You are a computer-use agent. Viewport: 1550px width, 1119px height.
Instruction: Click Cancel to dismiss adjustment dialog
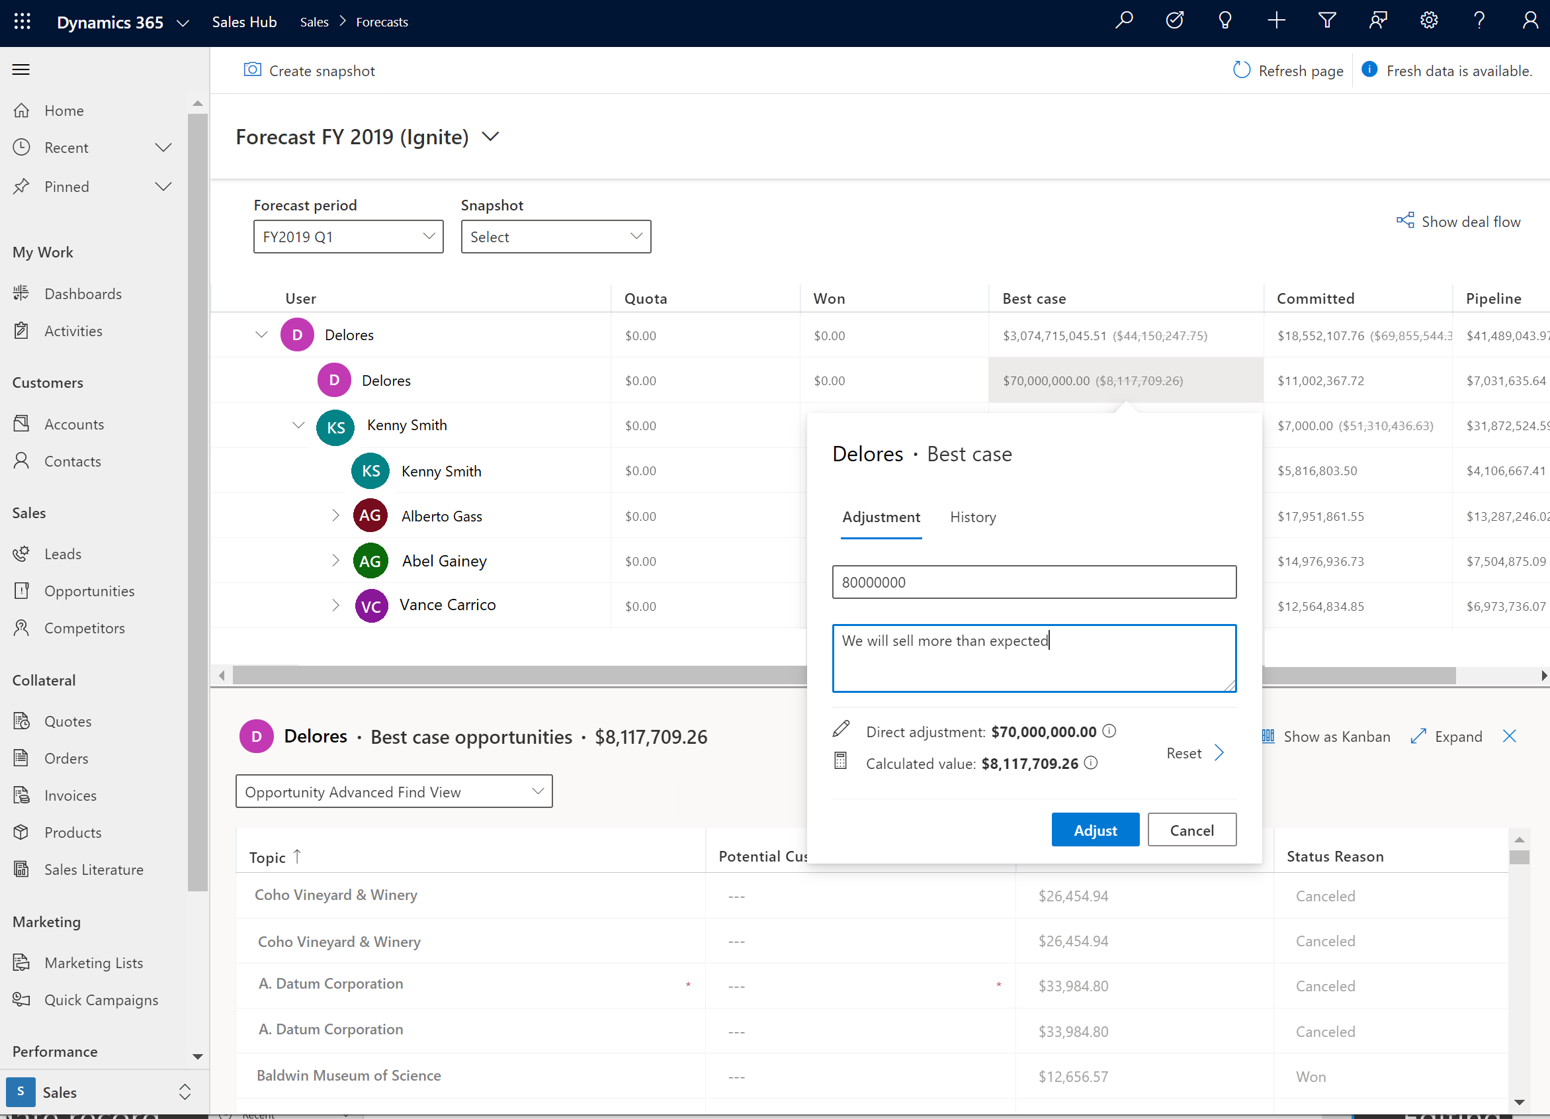pyautogui.click(x=1191, y=829)
